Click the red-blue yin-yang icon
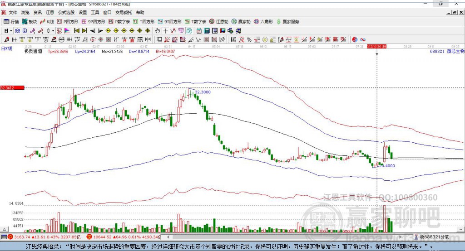Screen dimensions: 465x251 pyautogui.click(x=355, y=39)
